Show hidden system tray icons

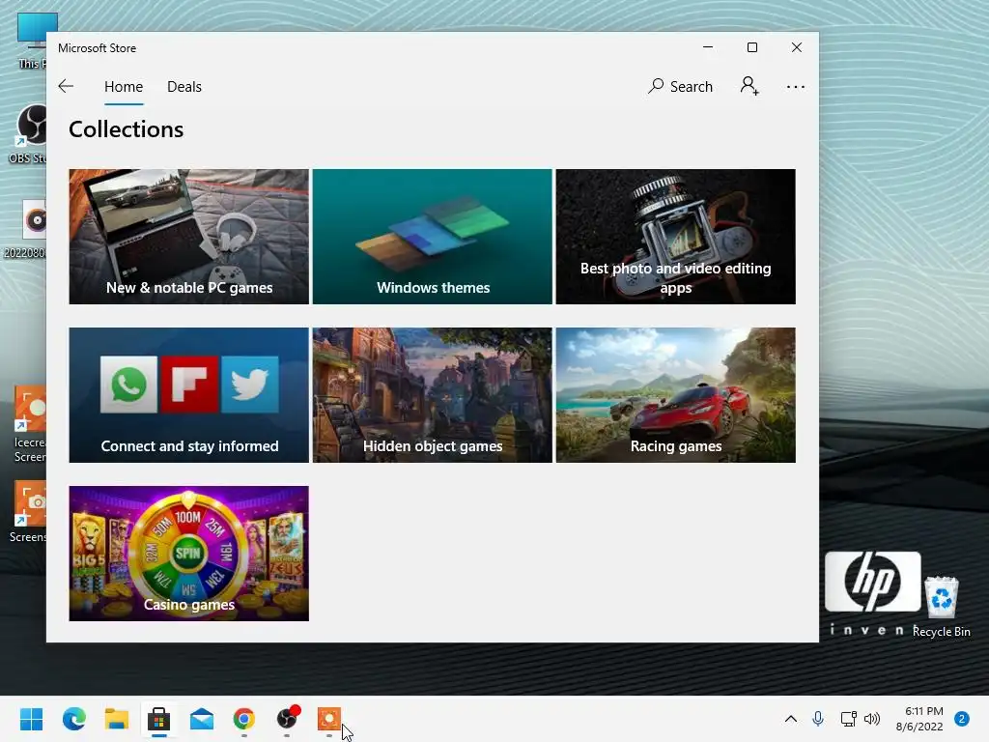coord(790,719)
